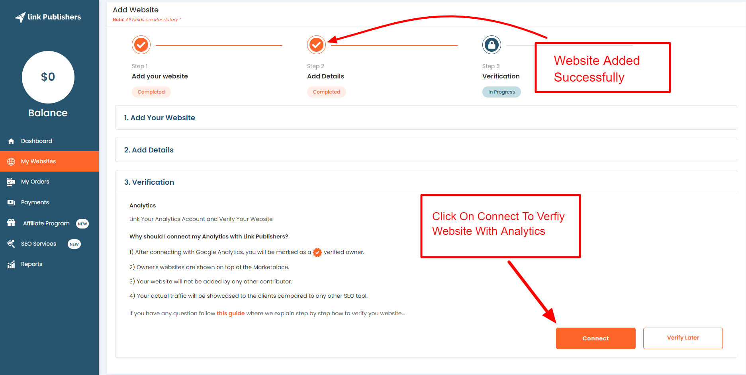
Task: Click the Step 3 Verification lock icon
Action: 491,45
